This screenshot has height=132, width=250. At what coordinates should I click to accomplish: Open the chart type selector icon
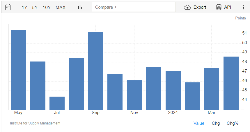[x=80, y=7]
